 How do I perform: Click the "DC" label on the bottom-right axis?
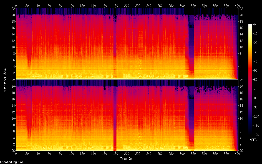(241, 151)
